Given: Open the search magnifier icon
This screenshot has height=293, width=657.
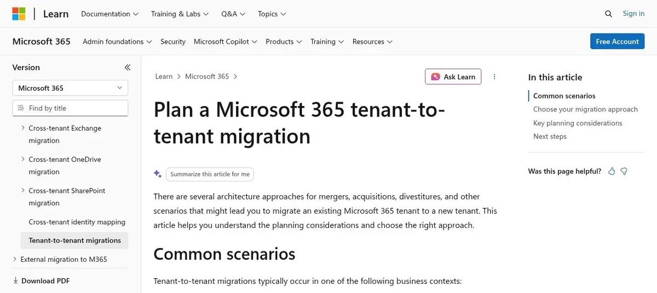Looking at the screenshot, I should point(609,14).
